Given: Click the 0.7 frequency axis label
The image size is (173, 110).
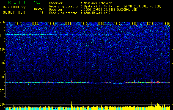Looking at the screenshot, I should pos(2,91).
